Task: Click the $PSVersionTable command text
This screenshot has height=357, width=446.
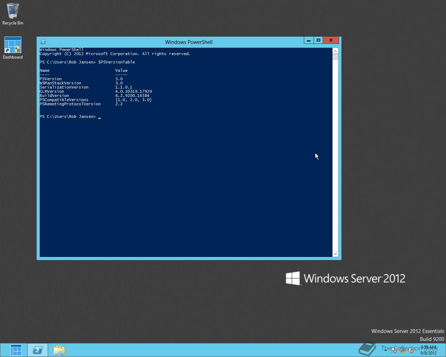Action: click(116, 62)
